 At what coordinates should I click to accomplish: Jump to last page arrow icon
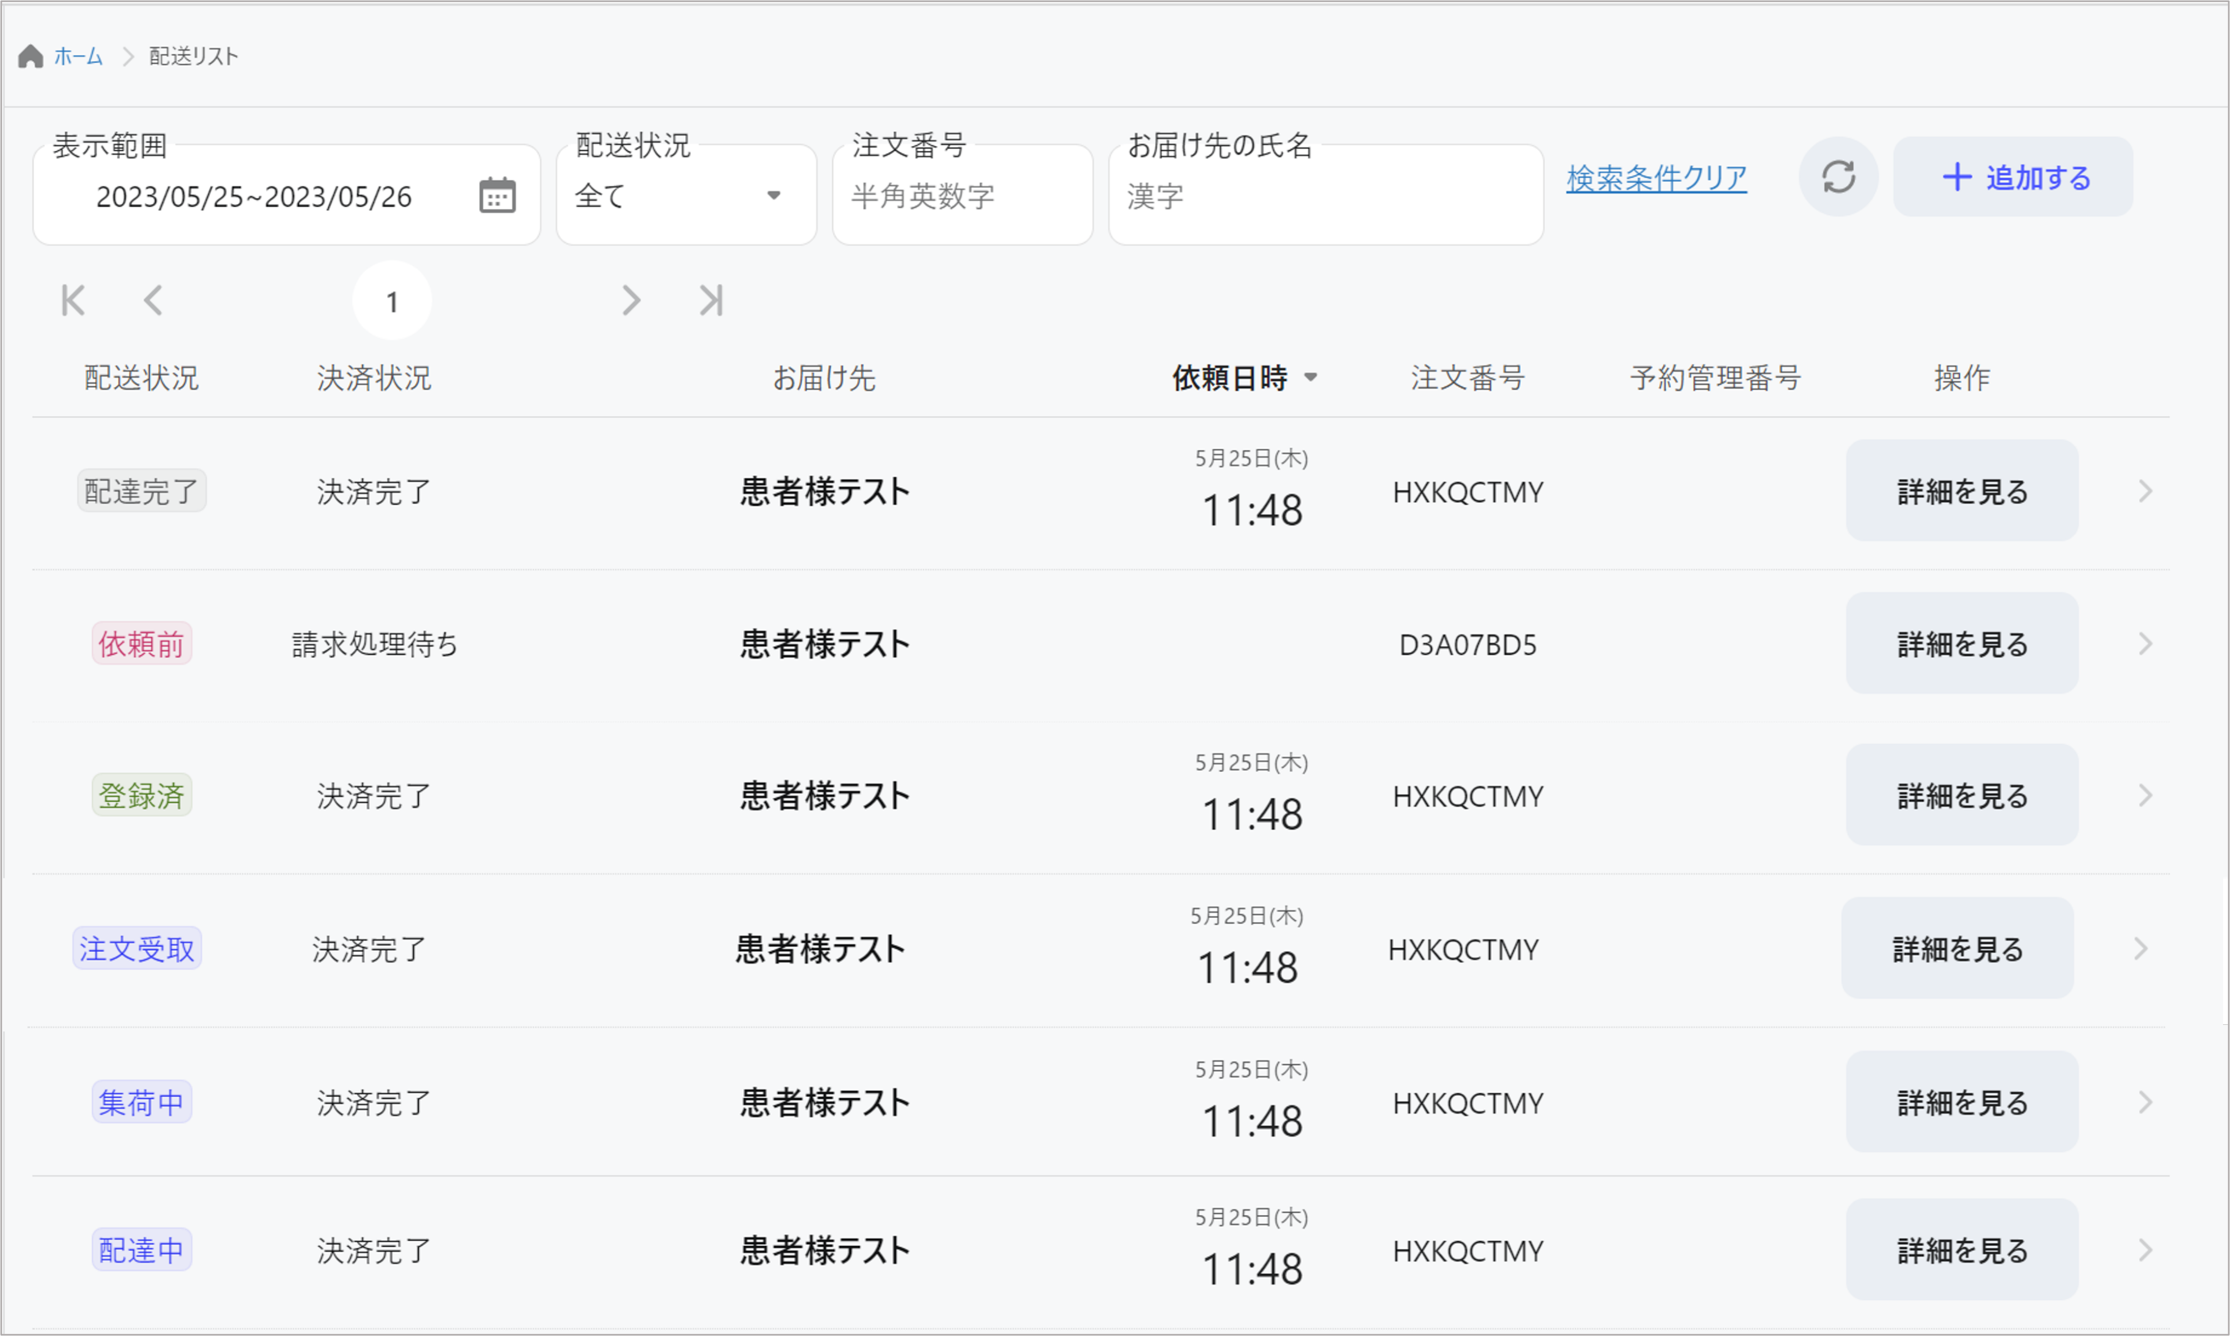click(x=711, y=301)
